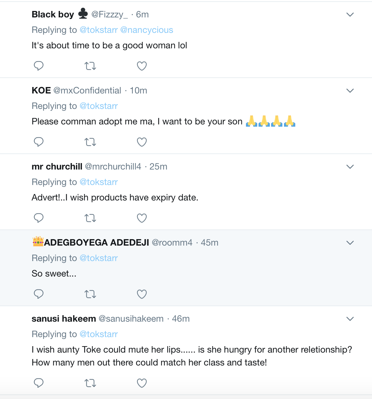This screenshot has height=399, width=372.
Task: Retweet sanusi hakeem's aunty Toke tweet
Action: [90, 383]
